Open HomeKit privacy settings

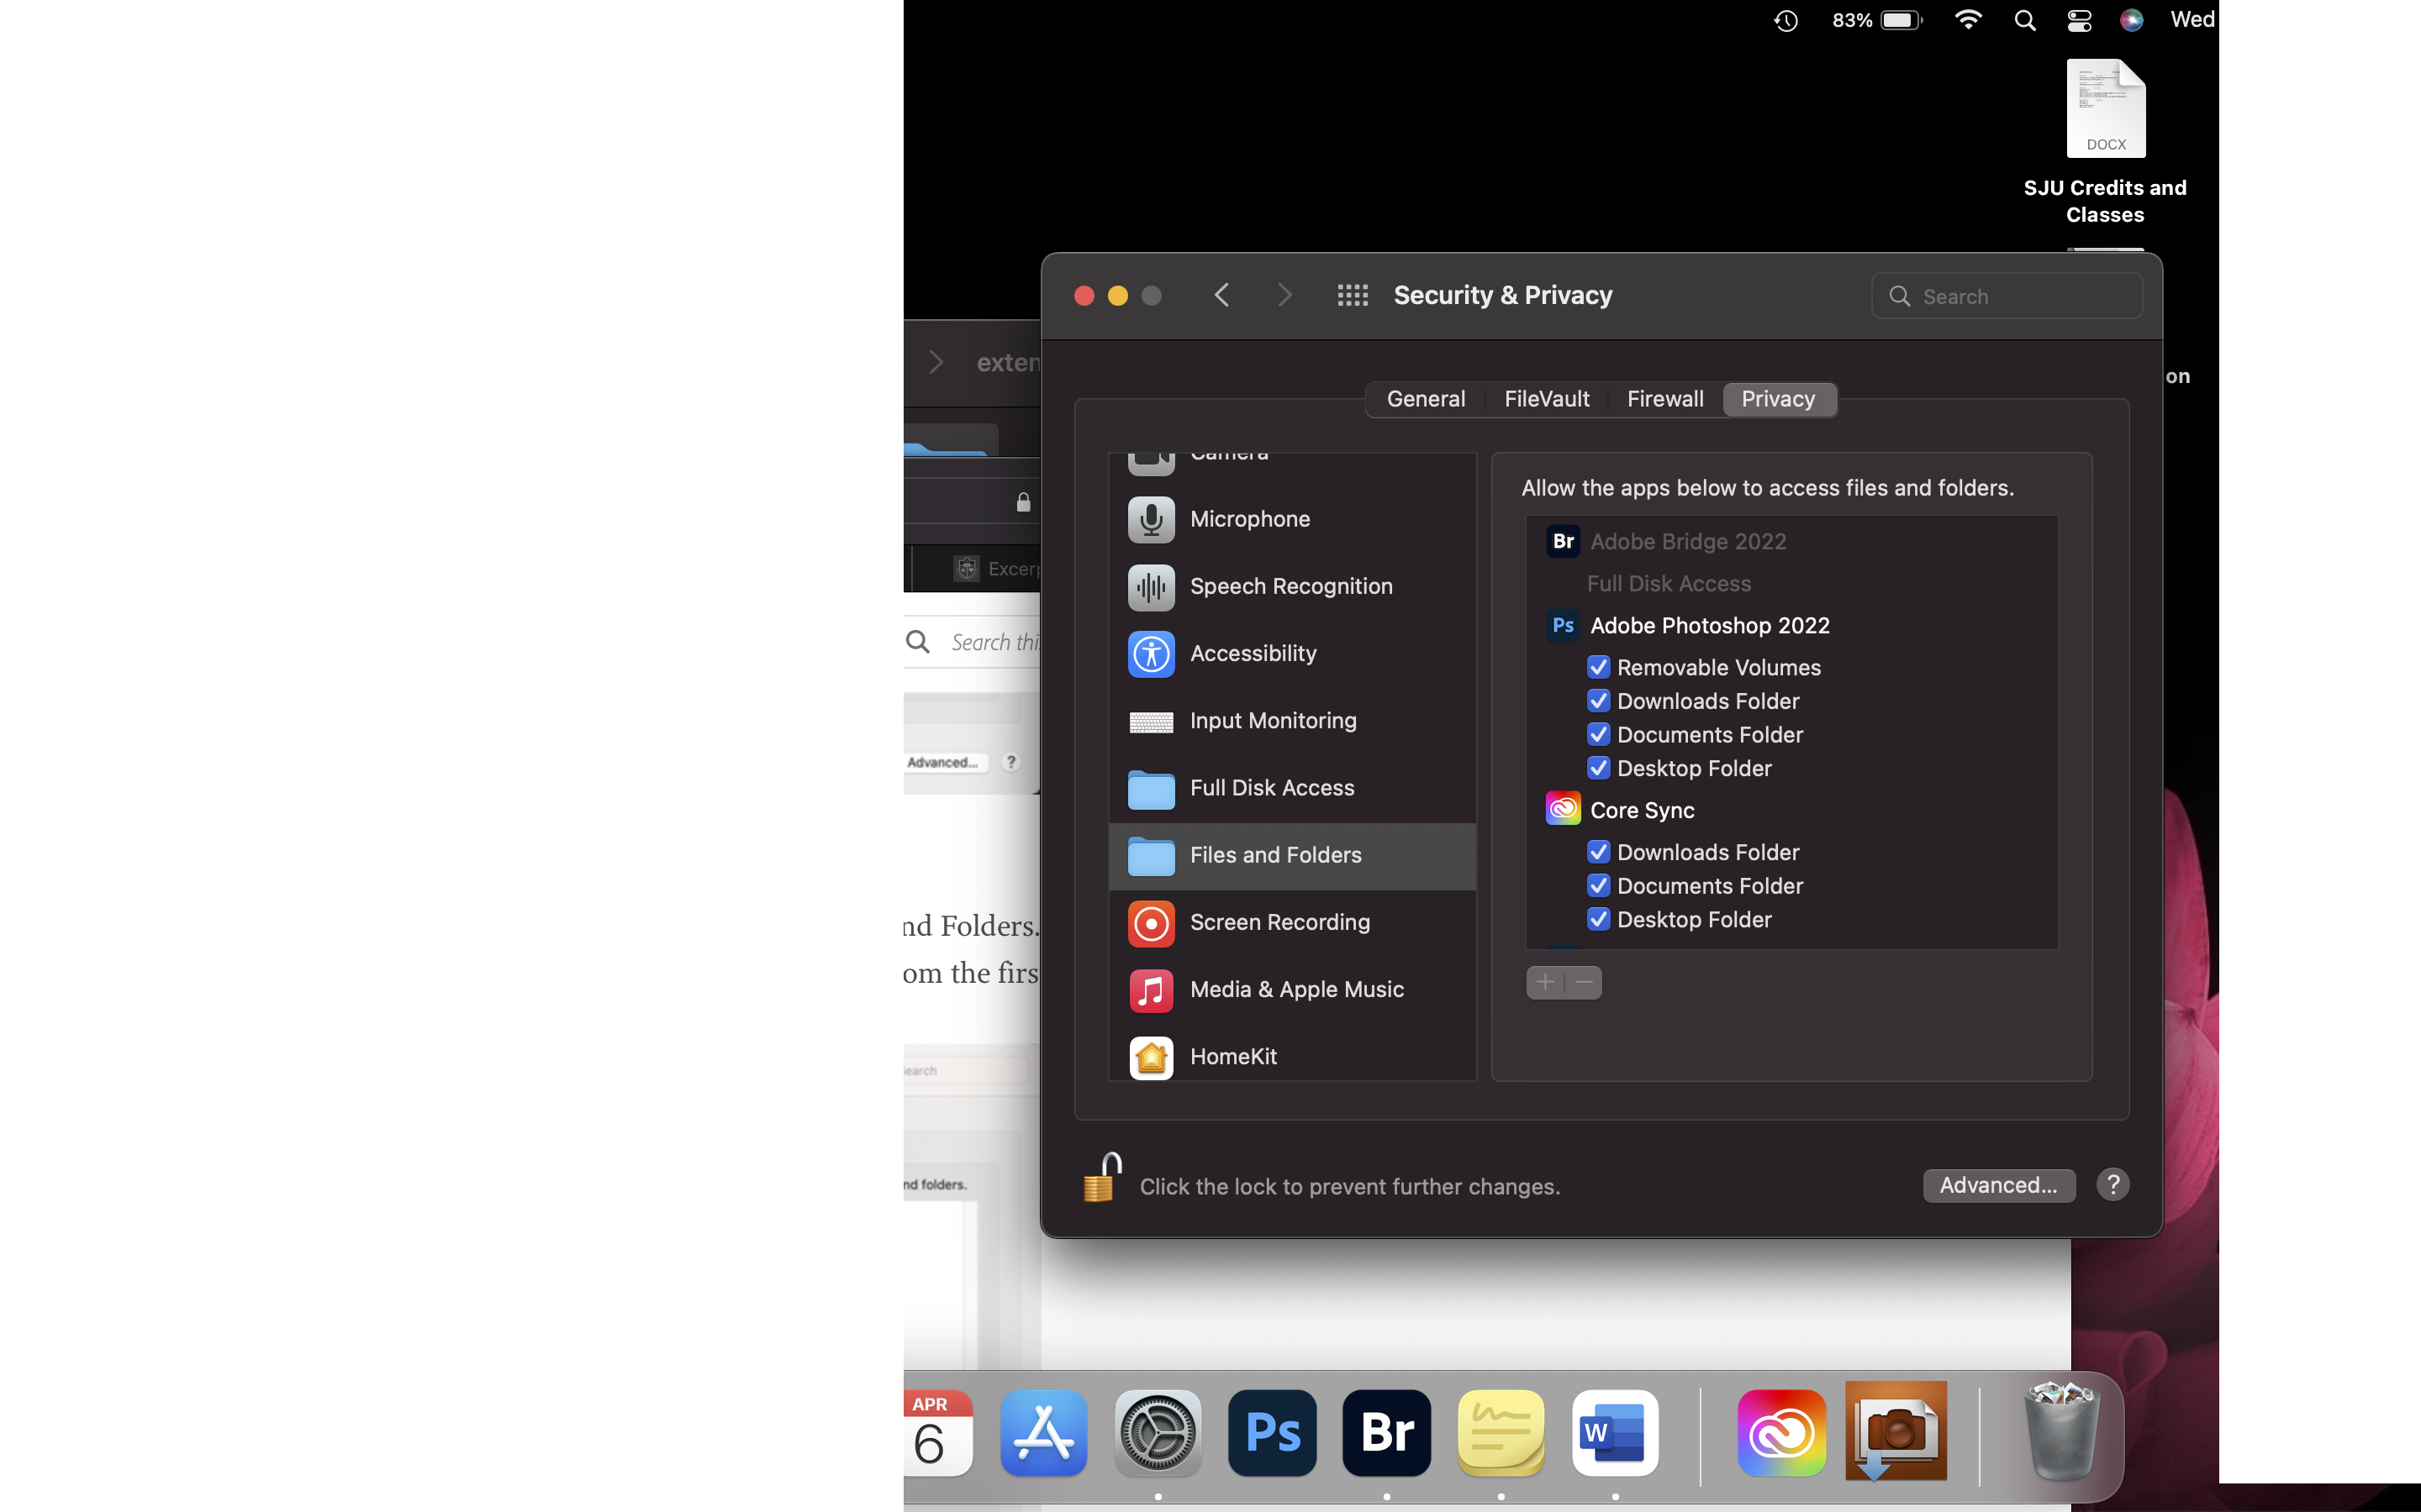1233,1056
